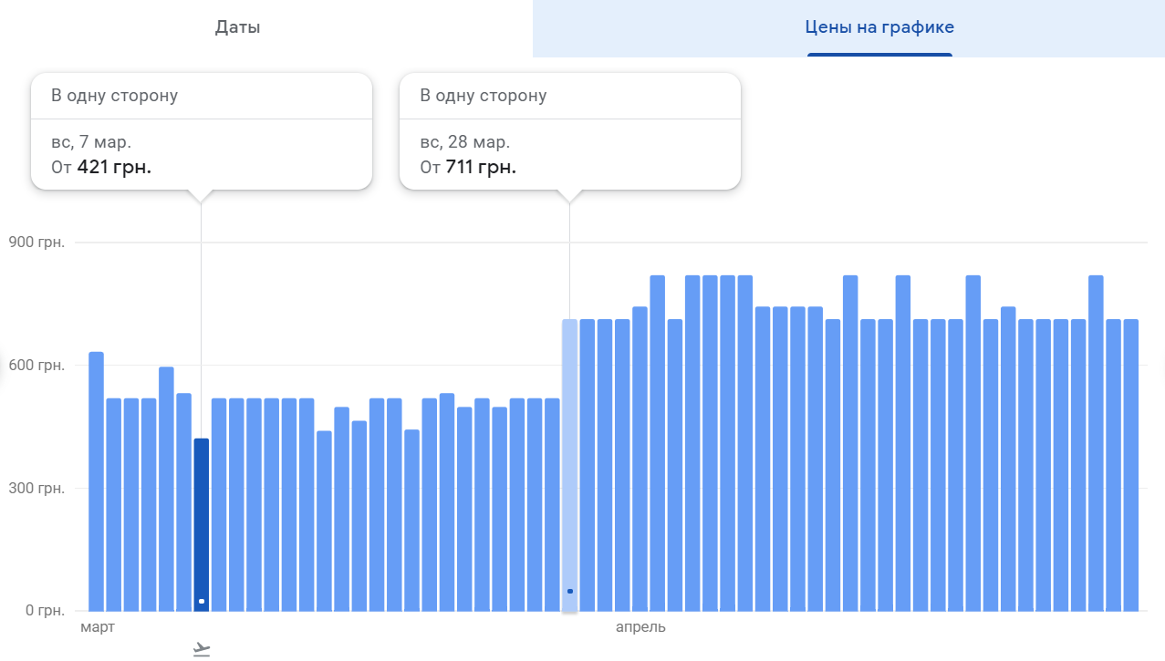Click the 0 грн. axis label
Screen dimensions: 1165x661
tap(42, 610)
